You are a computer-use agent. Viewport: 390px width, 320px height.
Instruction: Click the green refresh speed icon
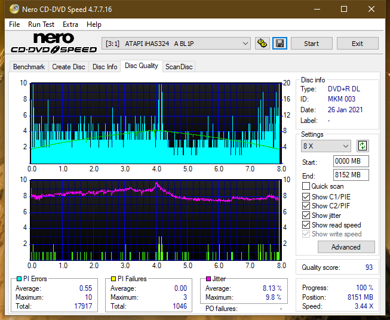click(363, 146)
